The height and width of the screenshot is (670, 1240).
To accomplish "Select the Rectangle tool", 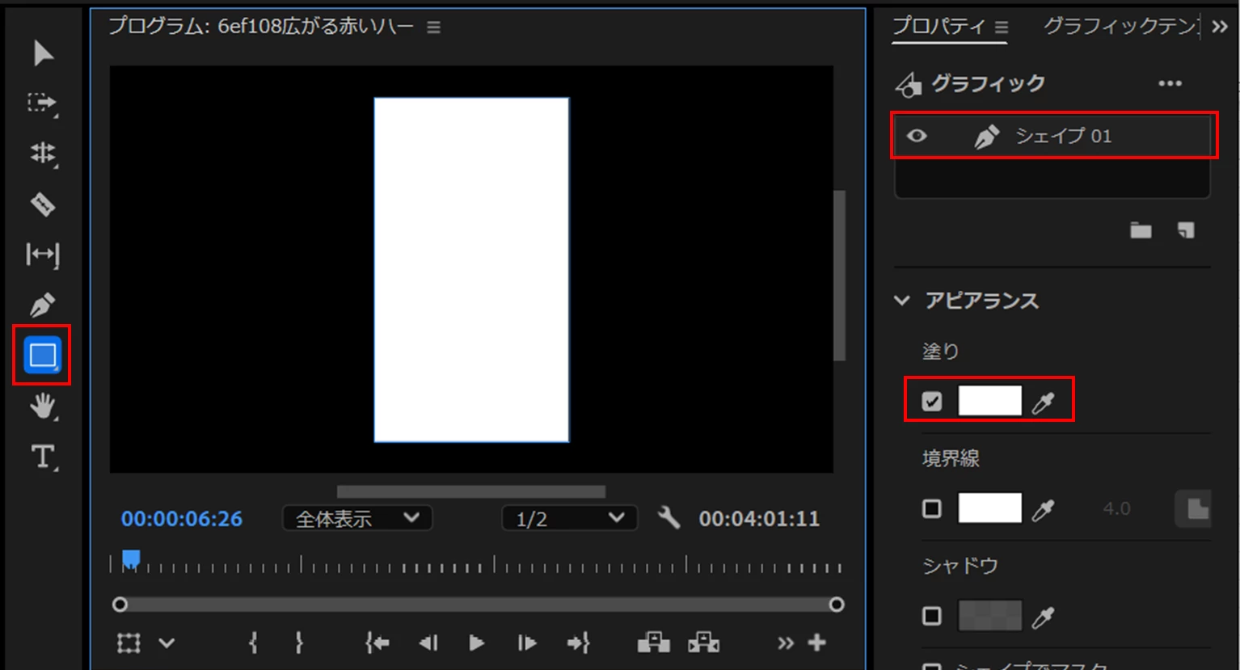I will click(43, 355).
